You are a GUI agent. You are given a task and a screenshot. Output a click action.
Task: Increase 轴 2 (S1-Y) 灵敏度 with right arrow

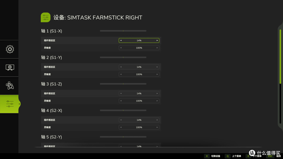pyautogui.click(x=157, y=74)
